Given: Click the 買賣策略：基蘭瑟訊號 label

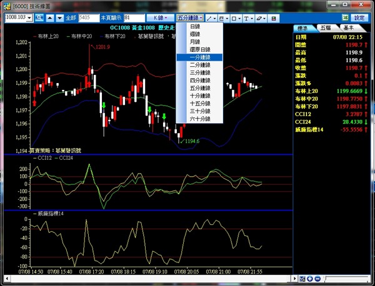Looking at the screenshot, I should click(55, 150).
